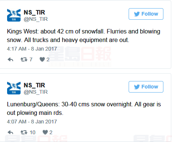Like the Kings West snowfall tweet
Viewport: 172px width, 142px height.
tap(42, 59)
